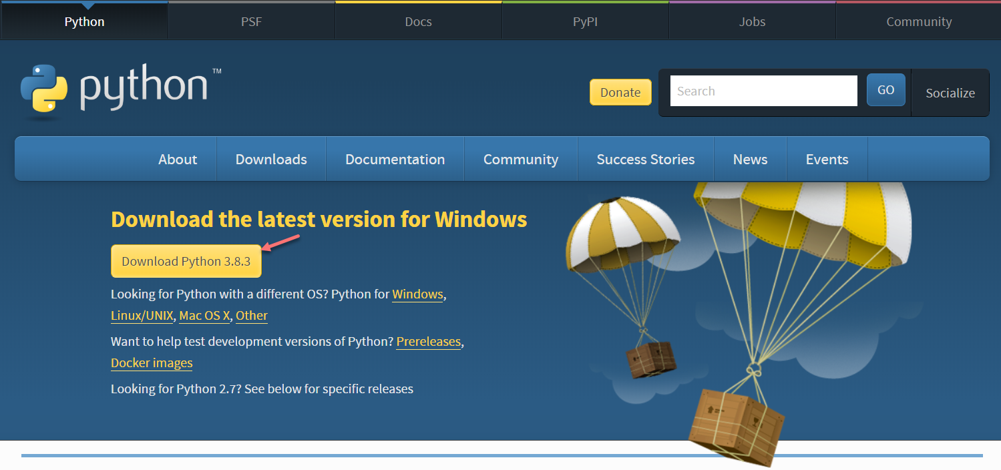
Task: Click the Donate button
Action: 620,92
